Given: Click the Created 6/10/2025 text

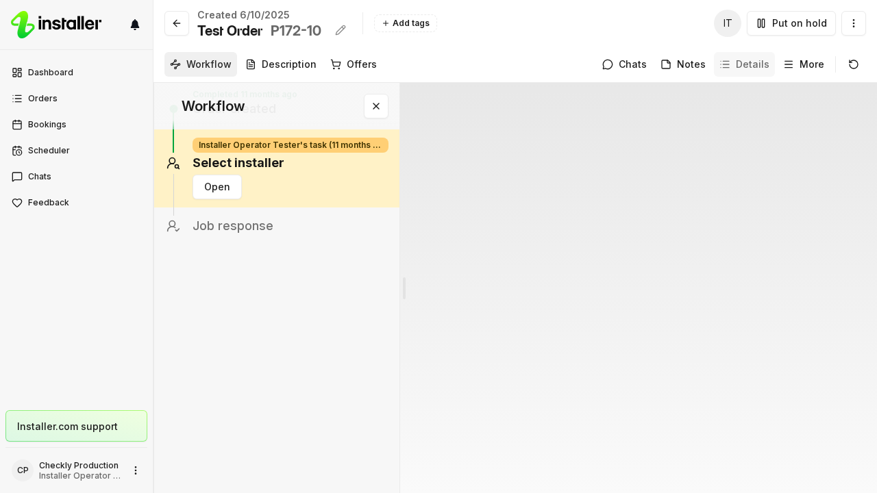Looking at the screenshot, I should click(243, 15).
